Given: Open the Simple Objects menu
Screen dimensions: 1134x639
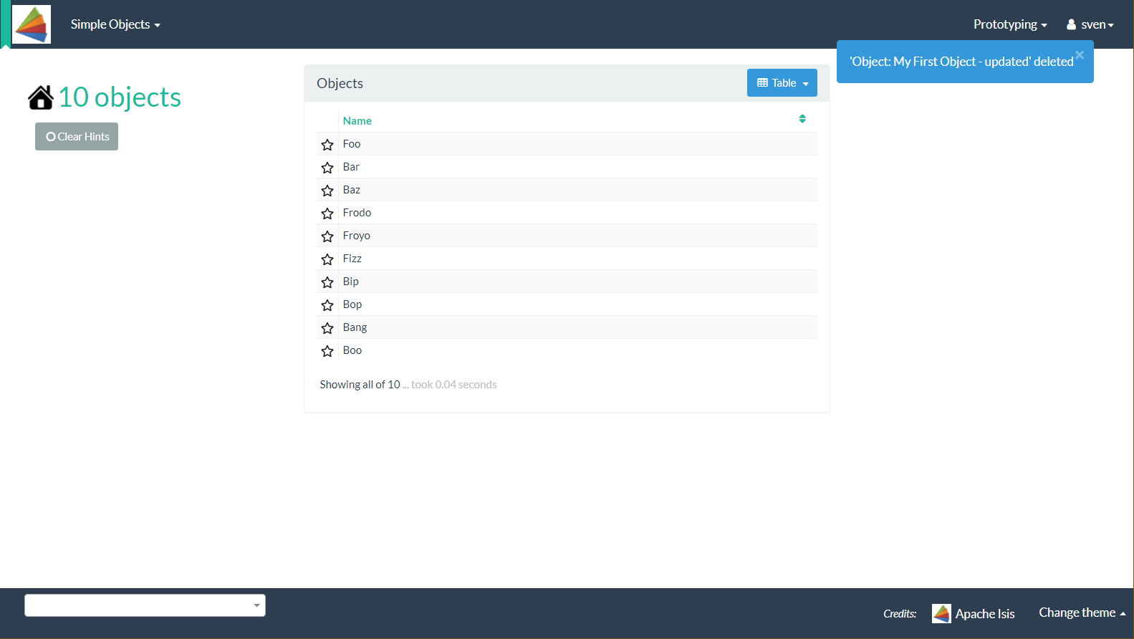Looking at the screenshot, I should (115, 24).
